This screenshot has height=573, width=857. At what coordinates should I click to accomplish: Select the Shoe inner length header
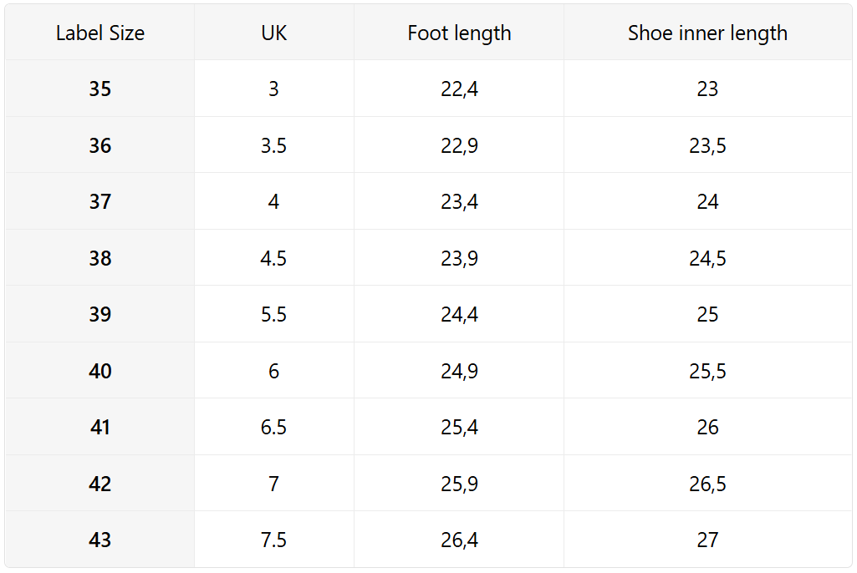click(707, 33)
